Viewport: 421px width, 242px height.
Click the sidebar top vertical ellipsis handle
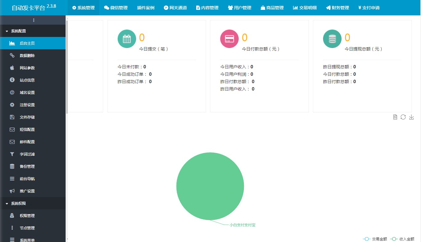pos(34,20)
